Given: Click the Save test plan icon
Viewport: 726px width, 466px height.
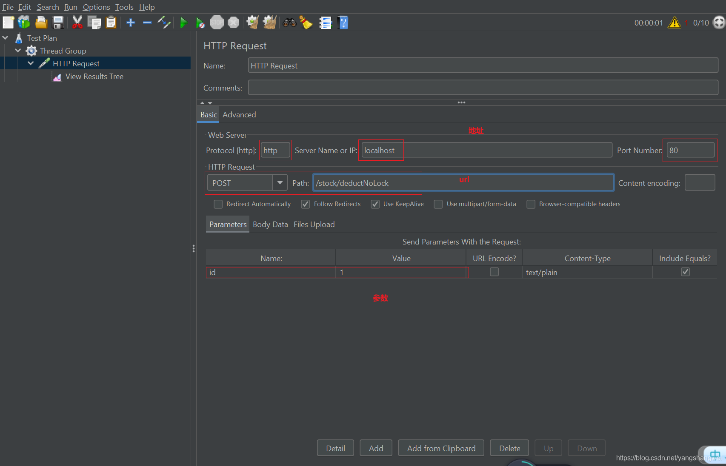Looking at the screenshot, I should 58,23.
